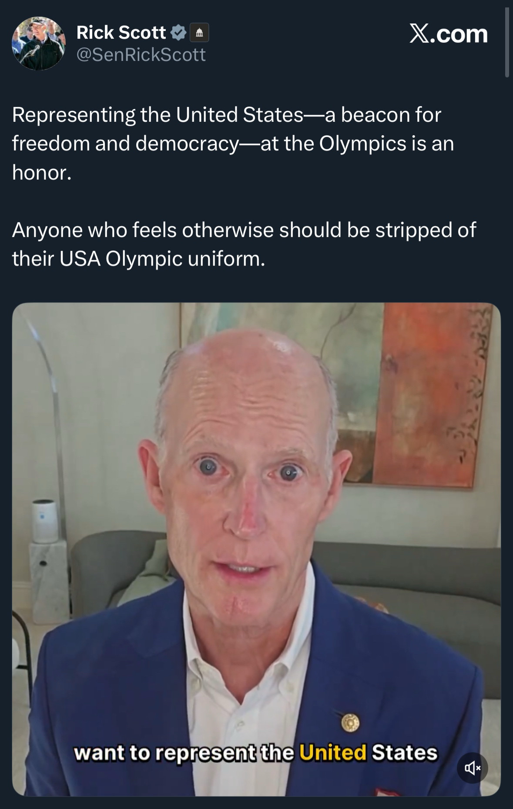
Task: Click the "want to represent the" caption text
Action: click(184, 753)
